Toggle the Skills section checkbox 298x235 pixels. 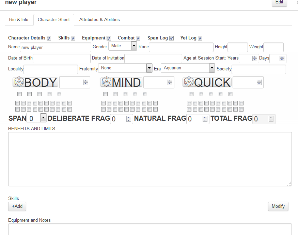click(73, 38)
